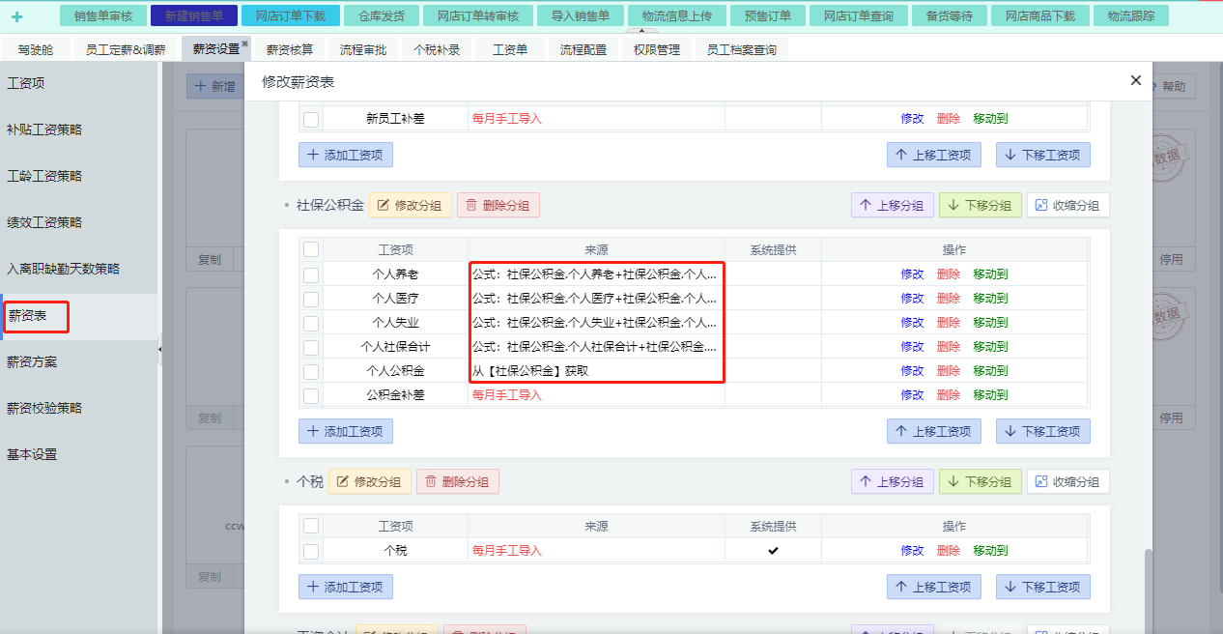Close the 薪资设置 tab with its x icon
This screenshot has width=1223, height=634.
(244, 44)
